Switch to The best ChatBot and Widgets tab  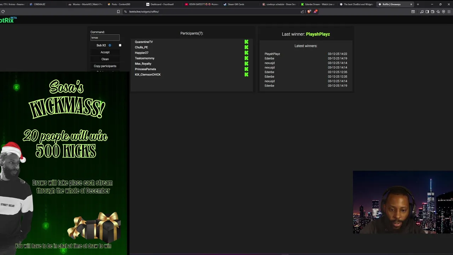pos(356,4)
